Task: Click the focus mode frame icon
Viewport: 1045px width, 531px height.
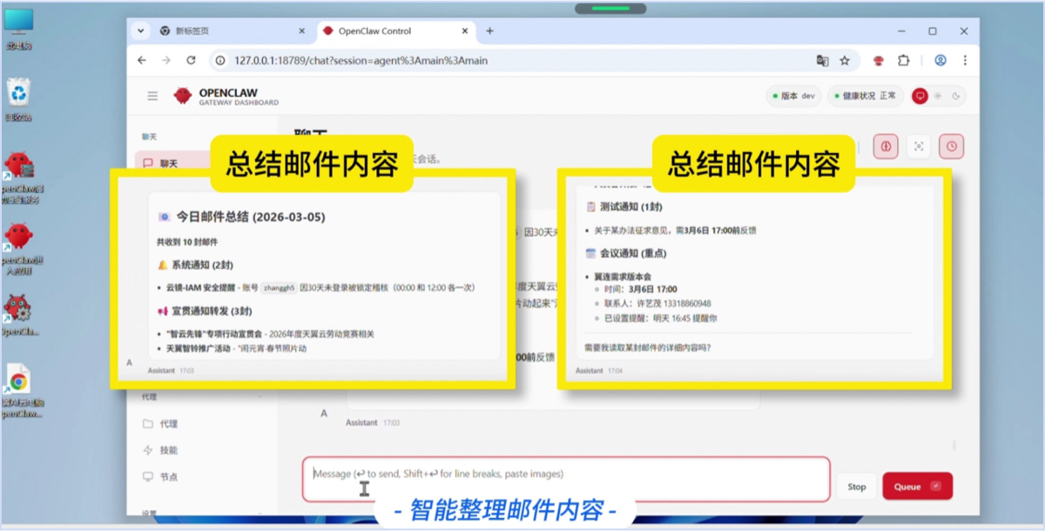Action: coord(919,146)
